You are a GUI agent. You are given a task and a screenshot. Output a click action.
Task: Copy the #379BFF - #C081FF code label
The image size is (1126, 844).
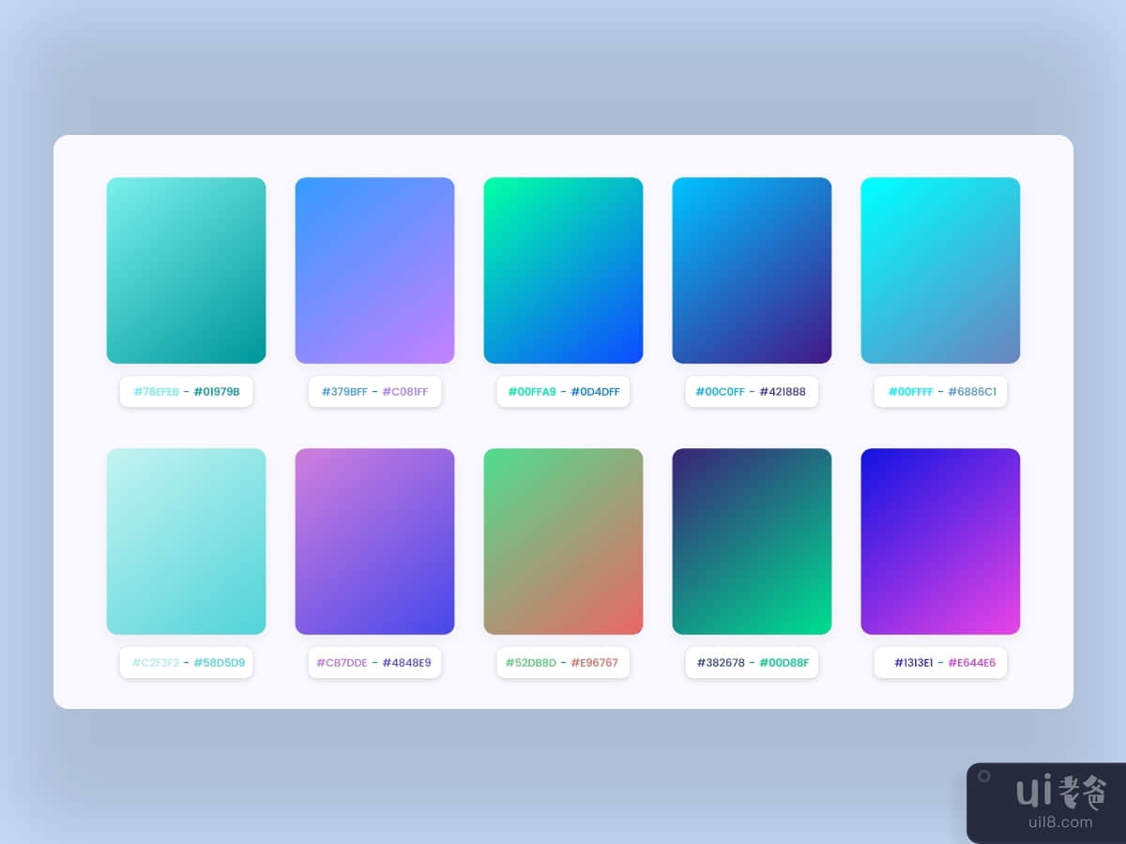pos(374,392)
